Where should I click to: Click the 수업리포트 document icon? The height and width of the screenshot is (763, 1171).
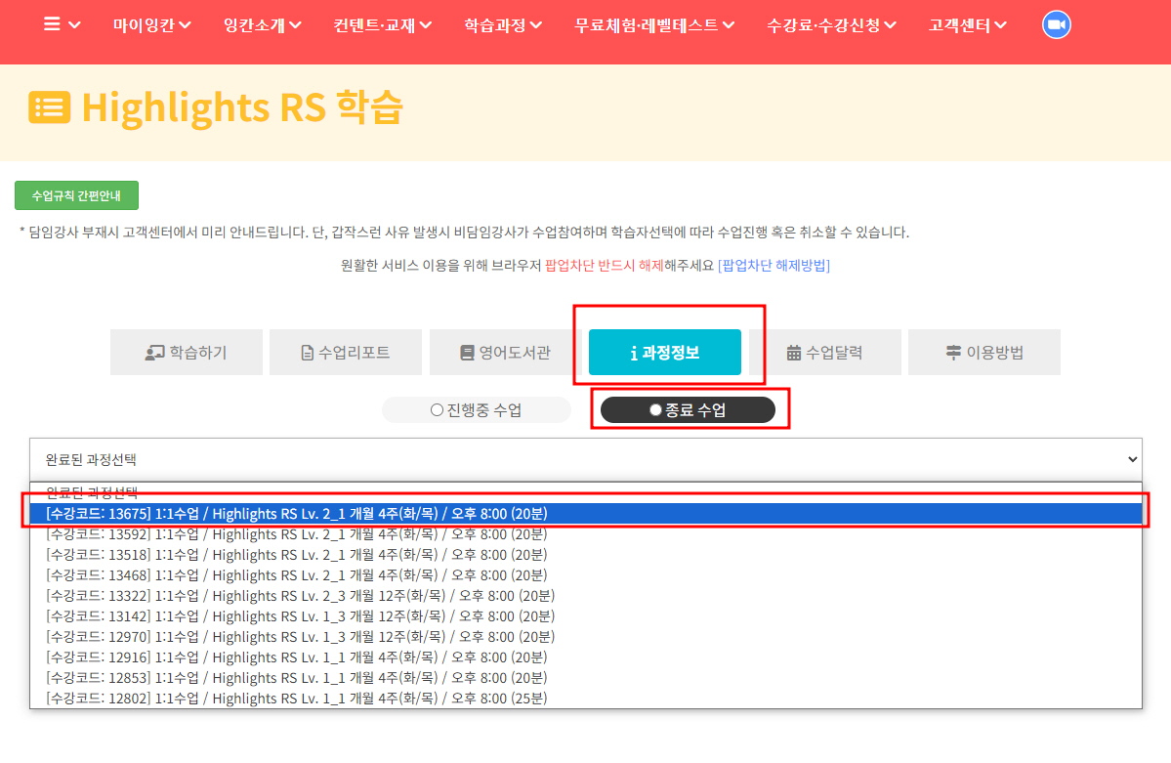point(307,353)
